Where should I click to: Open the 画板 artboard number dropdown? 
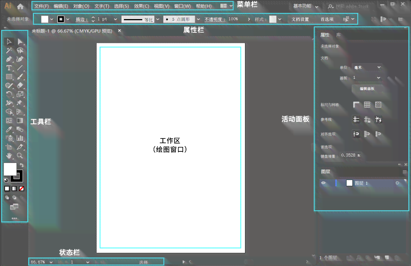coord(367,78)
